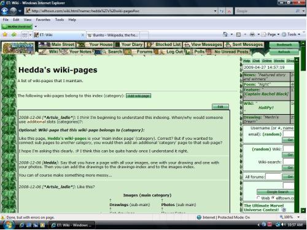Click the browser Forward arrow button
The height and width of the screenshot is (230, 307).
click(x=13, y=11)
